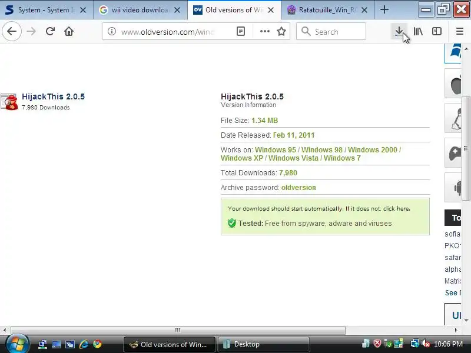Click the scroll-up arrow on vertical scrollbar
Viewport: 471px width, 353px height.
coord(466,49)
